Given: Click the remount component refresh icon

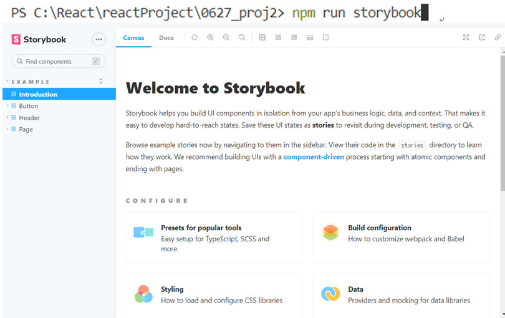Looking at the screenshot, I should click(194, 37).
